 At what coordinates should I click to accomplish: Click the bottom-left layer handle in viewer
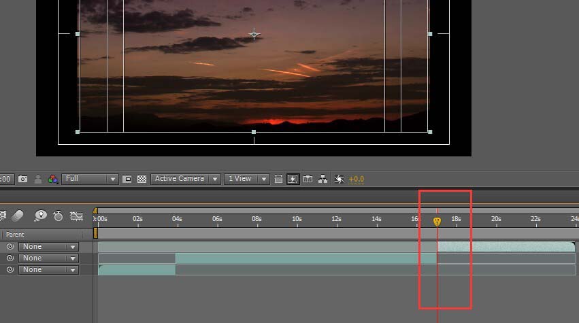78,132
